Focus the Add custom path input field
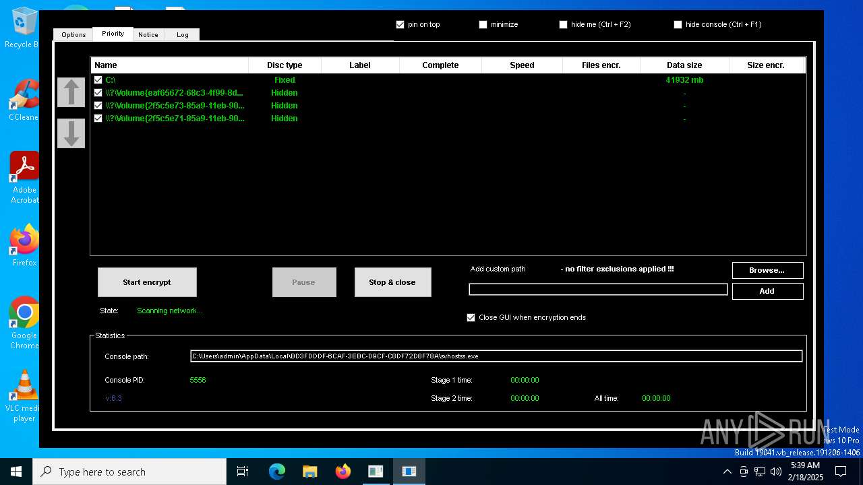Screen dimensions: 863x485 (598, 290)
